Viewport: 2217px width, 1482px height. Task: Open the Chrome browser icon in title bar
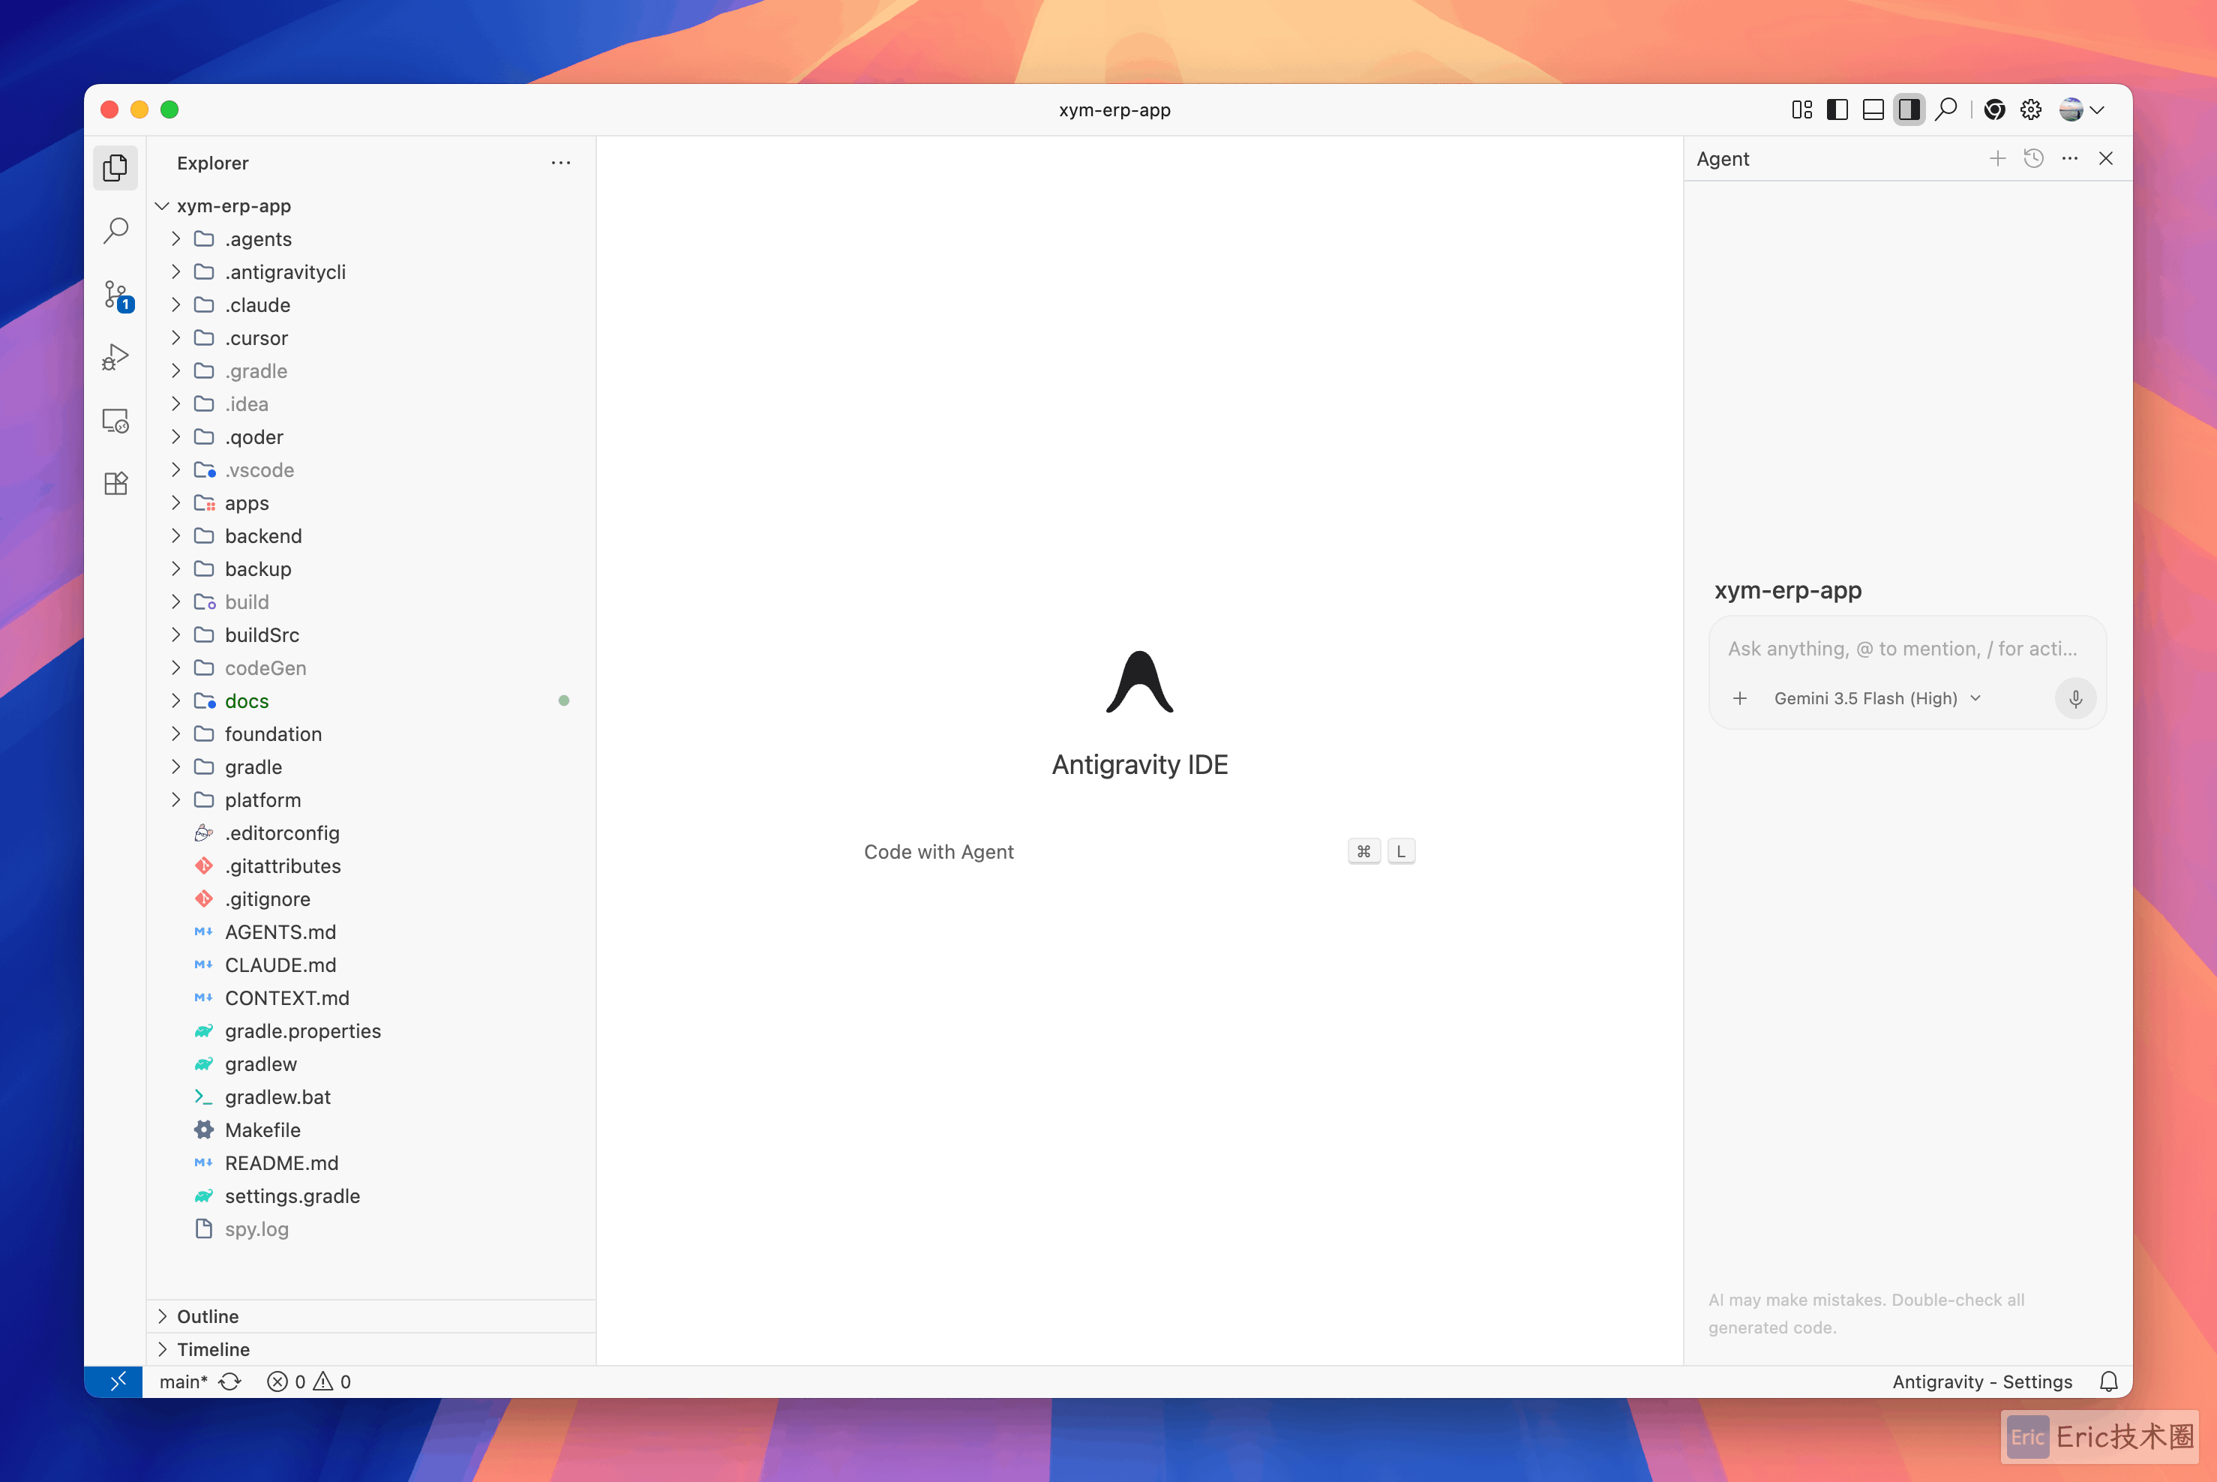1995,109
